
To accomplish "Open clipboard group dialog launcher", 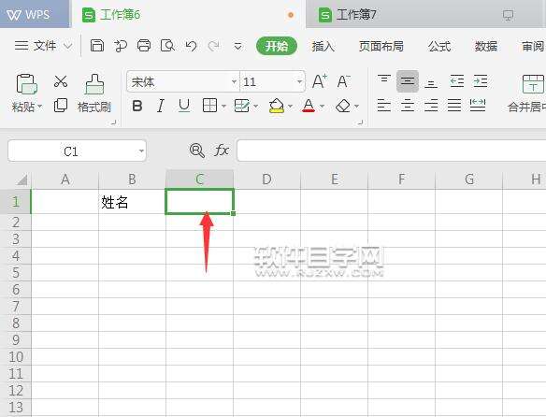I will pos(113,122).
